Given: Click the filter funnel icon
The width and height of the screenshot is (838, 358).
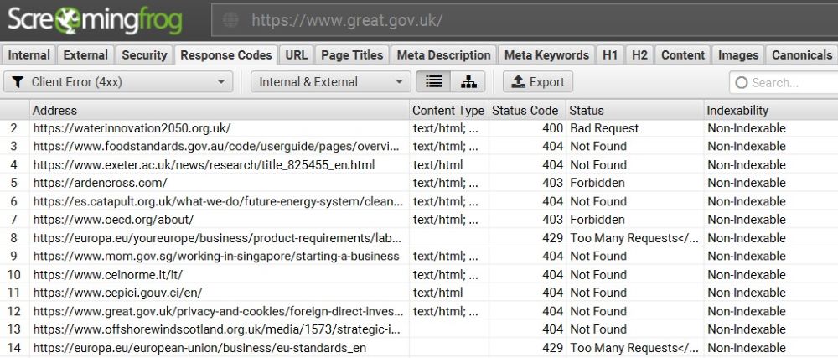Looking at the screenshot, I should click(18, 82).
